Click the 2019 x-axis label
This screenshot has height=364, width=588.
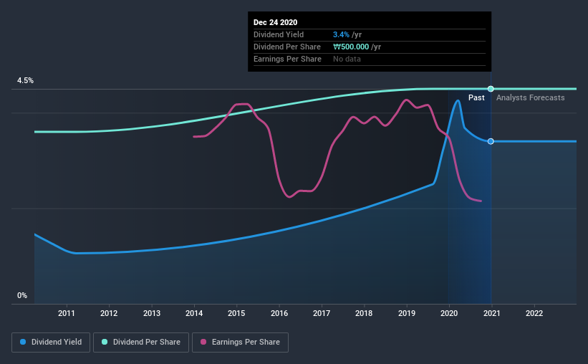pos(407,313)
